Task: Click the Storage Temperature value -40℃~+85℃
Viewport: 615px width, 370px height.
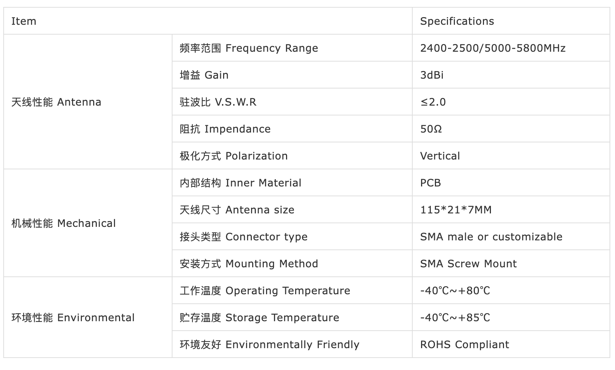Action: coord(455,318)
